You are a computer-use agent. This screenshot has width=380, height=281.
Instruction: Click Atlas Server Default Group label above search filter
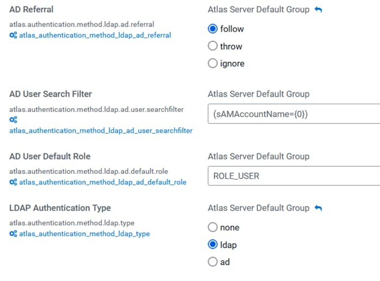pos(259,94)
